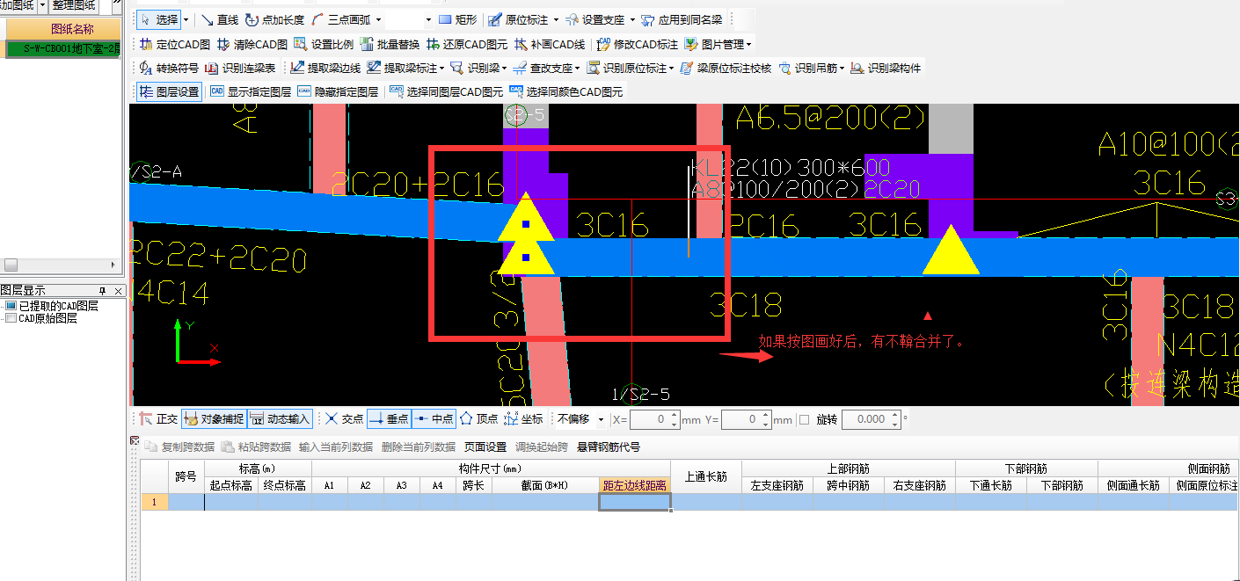Choose the 矩形 rectangle tool

(x=457, y=19)
